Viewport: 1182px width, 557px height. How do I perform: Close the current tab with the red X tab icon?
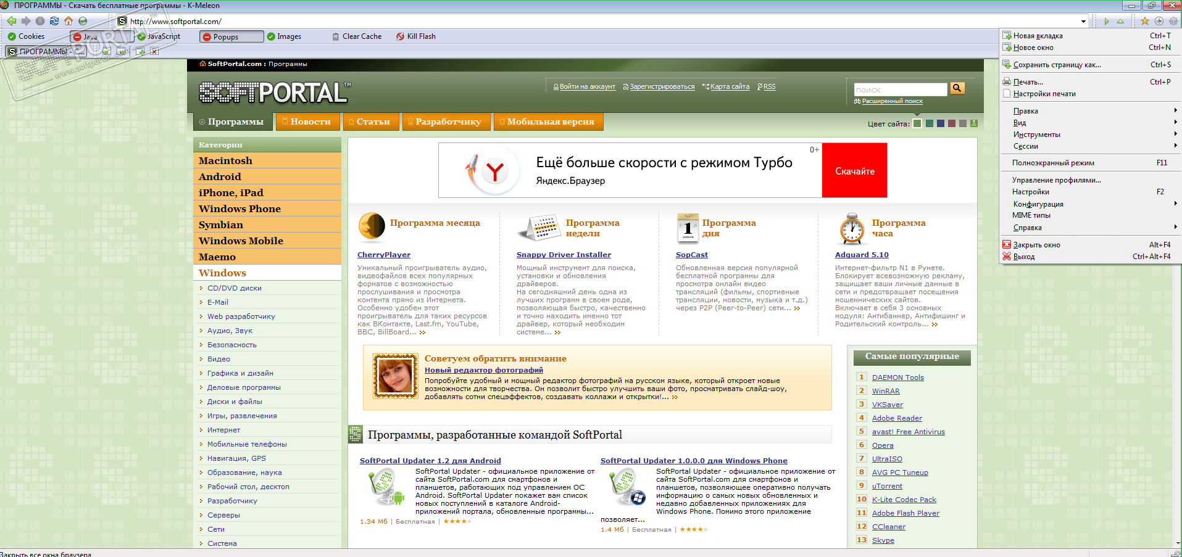click(x=154, y=52)
